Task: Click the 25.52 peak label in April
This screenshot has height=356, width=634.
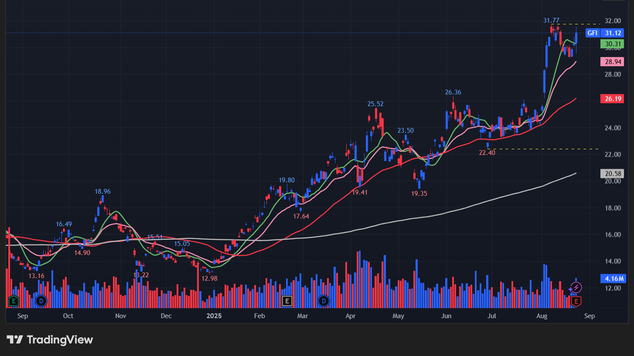Action: [375, 104]
